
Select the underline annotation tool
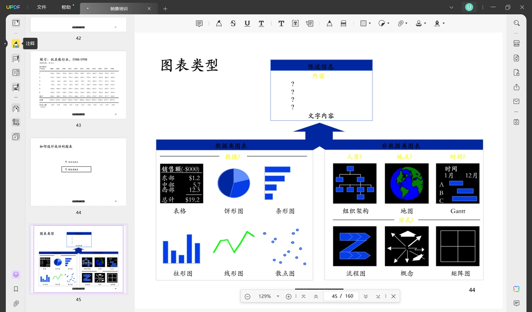[247, 23]
